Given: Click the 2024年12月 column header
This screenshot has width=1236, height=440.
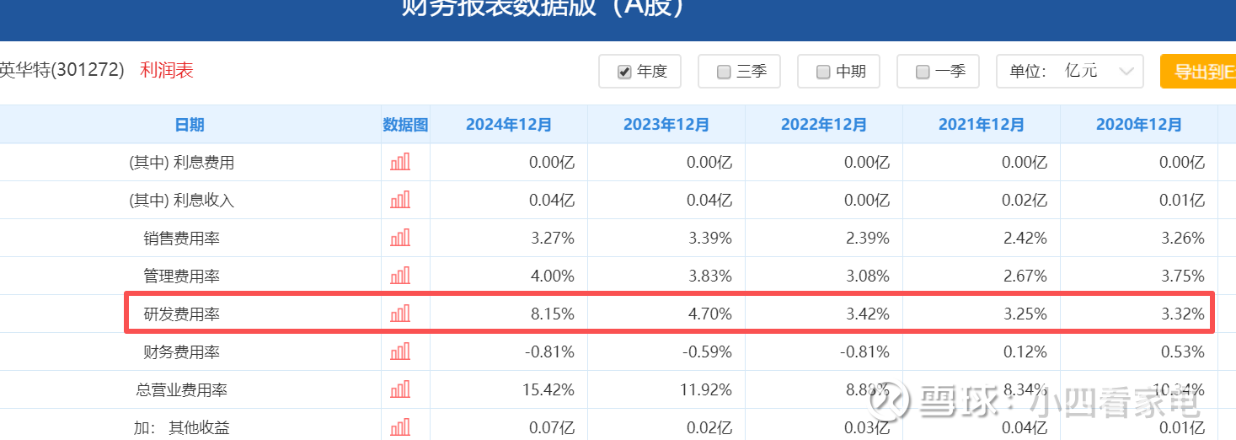Looking at the screenshot, I should pyautogui.click(x=509, y=125).
